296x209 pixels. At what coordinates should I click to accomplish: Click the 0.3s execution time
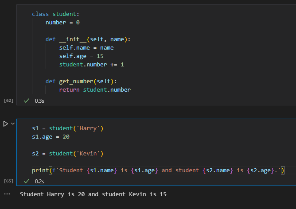(x=39, y=101)
